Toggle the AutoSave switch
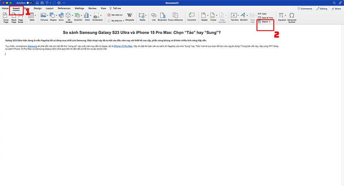 point(30,3)
